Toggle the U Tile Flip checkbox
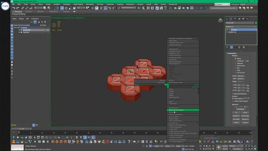This screenshot has height=151, width=268. point(246,85)
